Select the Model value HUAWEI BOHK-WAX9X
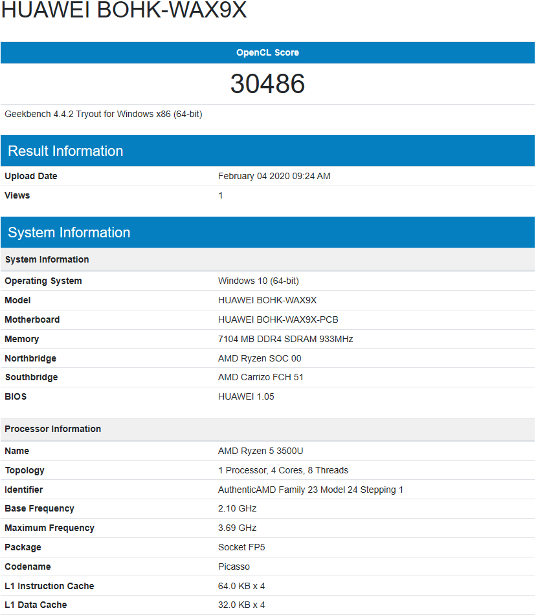This screenshot has width=536, height=615. [x=267, y=301]
